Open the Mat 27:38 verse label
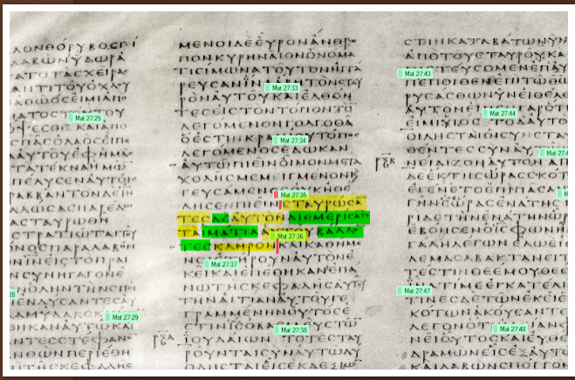Image resolution: width=575 pixels, height=380 pixels. (x=291, y=330)
